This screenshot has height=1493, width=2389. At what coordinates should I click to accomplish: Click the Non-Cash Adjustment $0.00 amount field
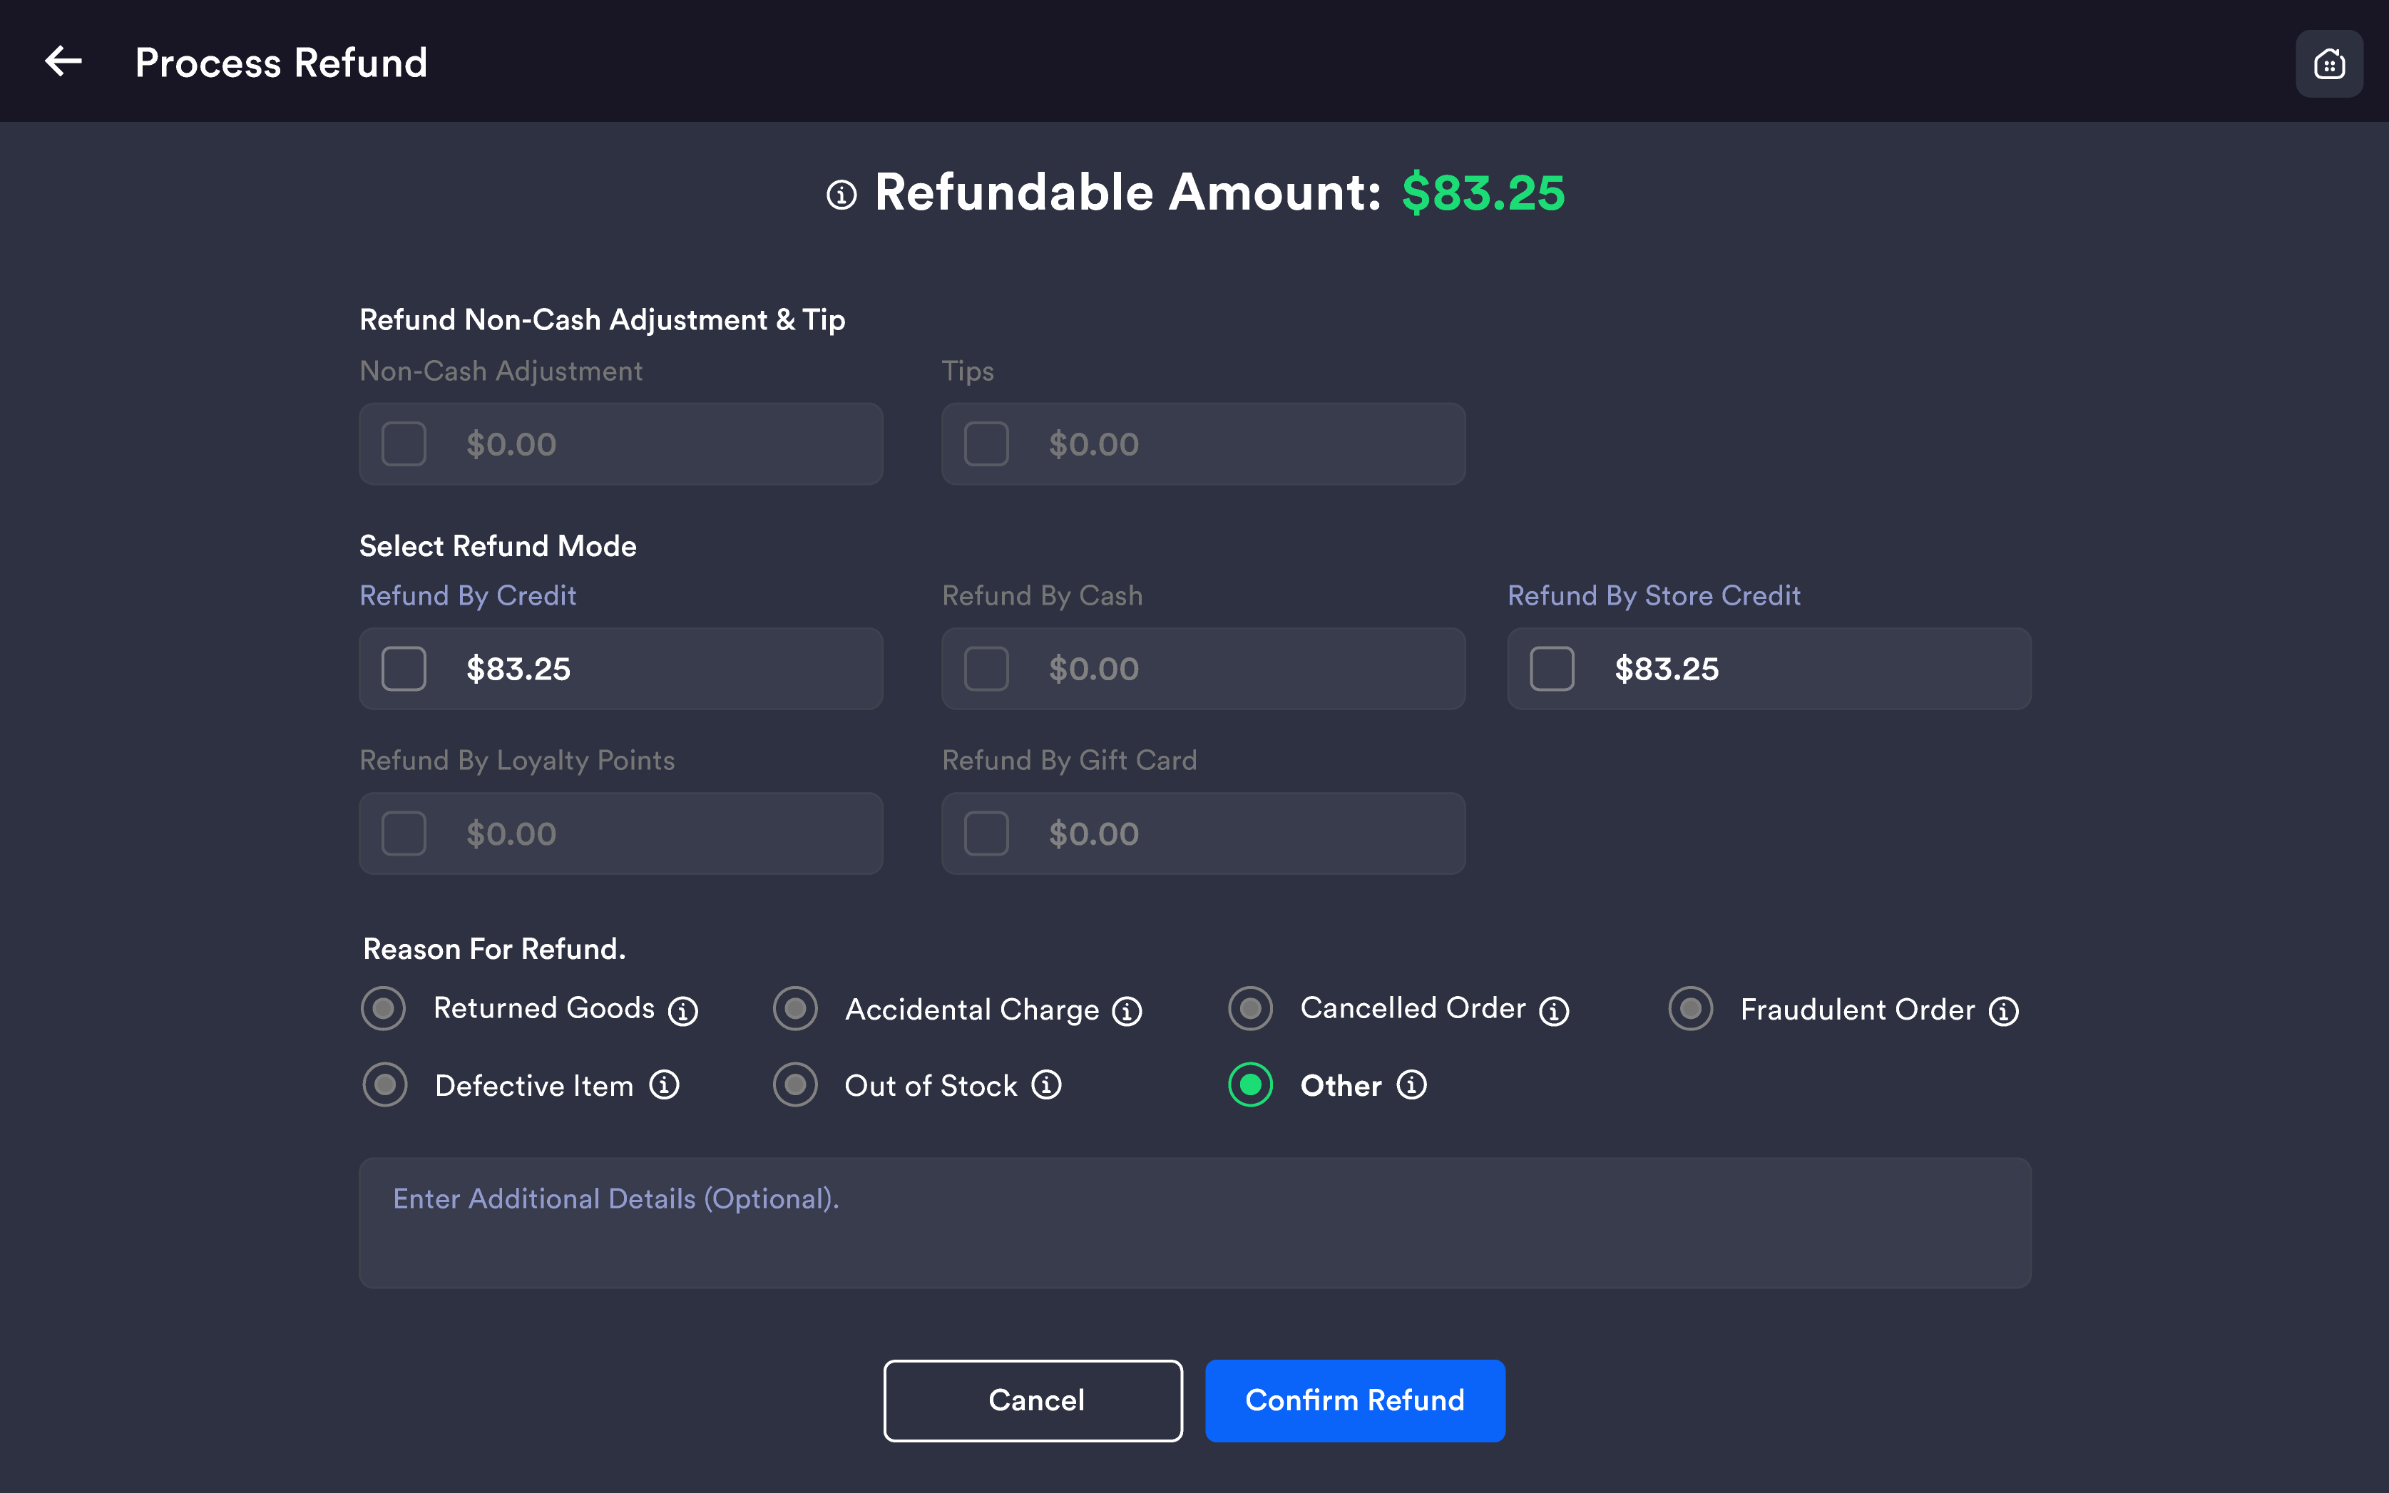click(621, 443)
